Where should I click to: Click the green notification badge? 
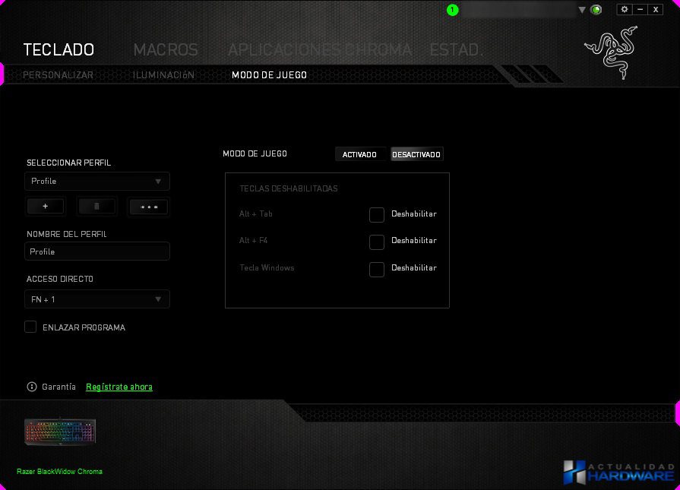point(453,10)
